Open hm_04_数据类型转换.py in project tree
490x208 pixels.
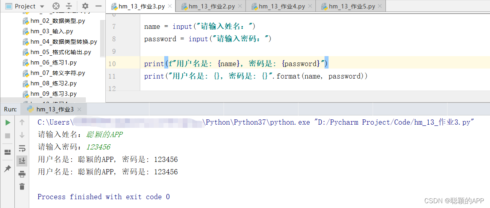pos(64,42)
